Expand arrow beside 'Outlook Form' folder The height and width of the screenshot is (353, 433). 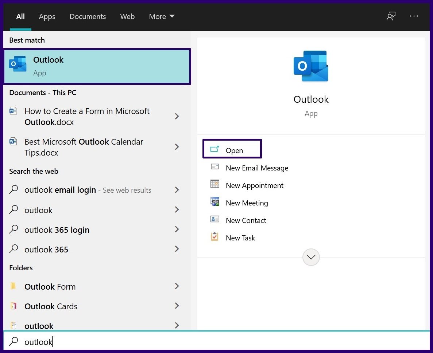177,286
